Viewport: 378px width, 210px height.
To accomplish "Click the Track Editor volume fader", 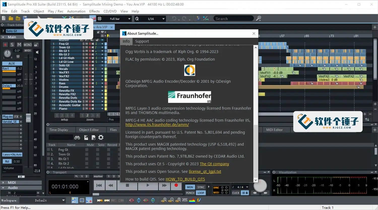I will pos(28,118).
